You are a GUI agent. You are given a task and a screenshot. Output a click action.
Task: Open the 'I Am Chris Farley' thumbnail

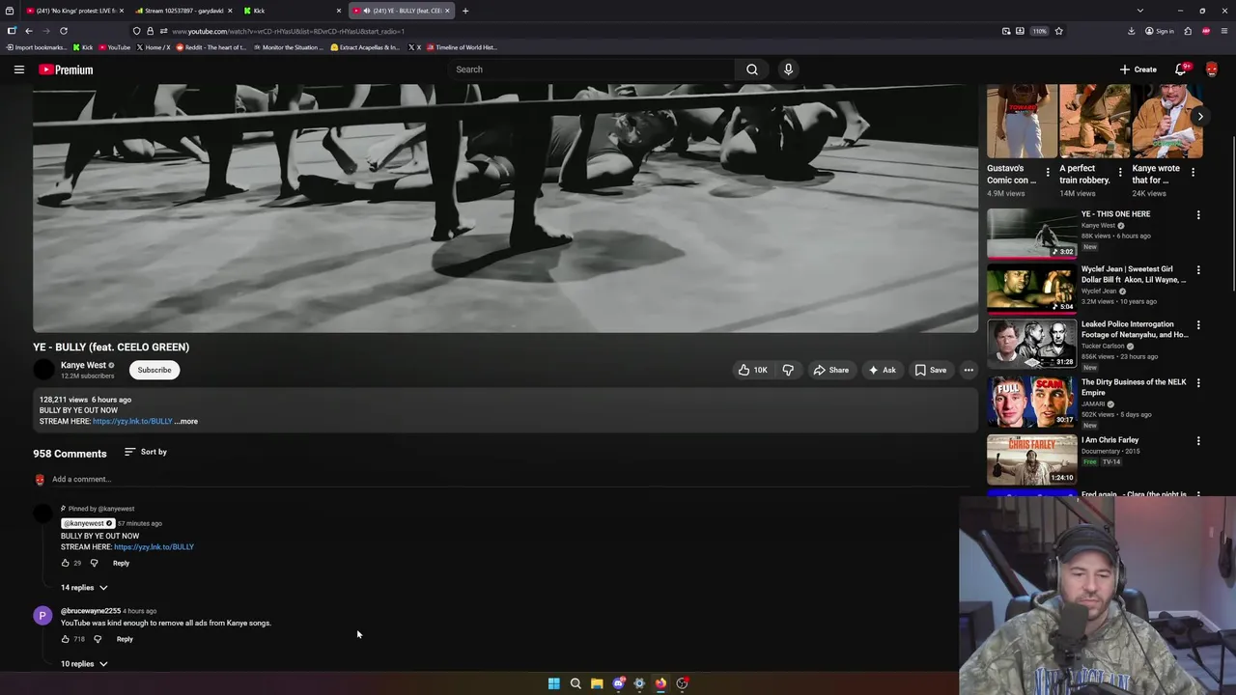tap(1031, 459)
